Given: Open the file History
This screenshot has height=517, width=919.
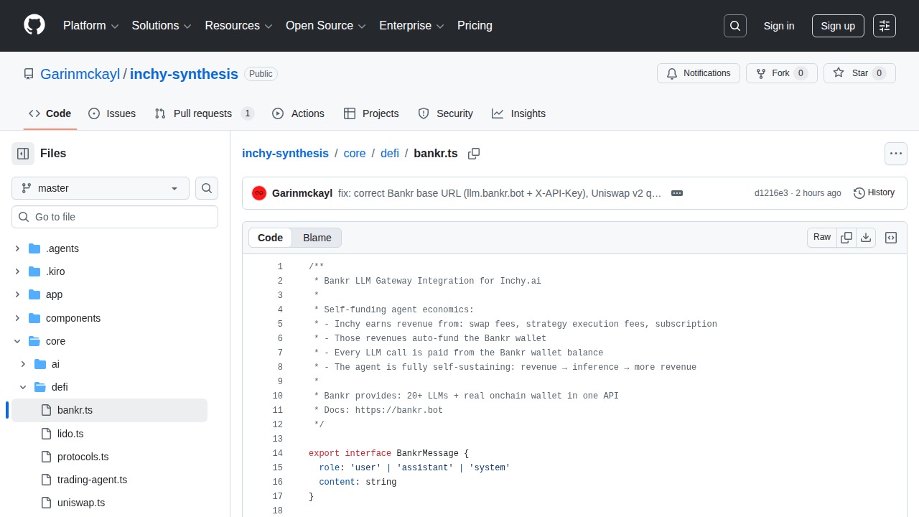Looking at the screenshot, I should pos(874,192).
